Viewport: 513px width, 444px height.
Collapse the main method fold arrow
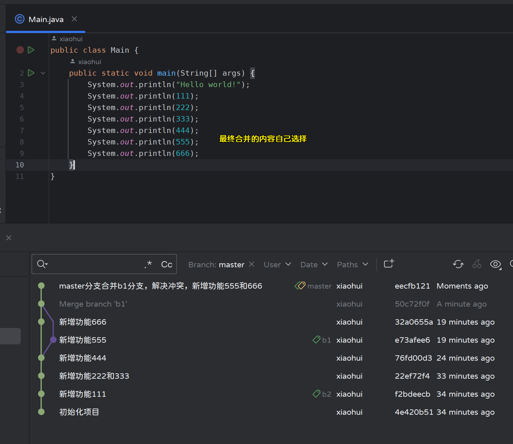click(x=43, y=73)
